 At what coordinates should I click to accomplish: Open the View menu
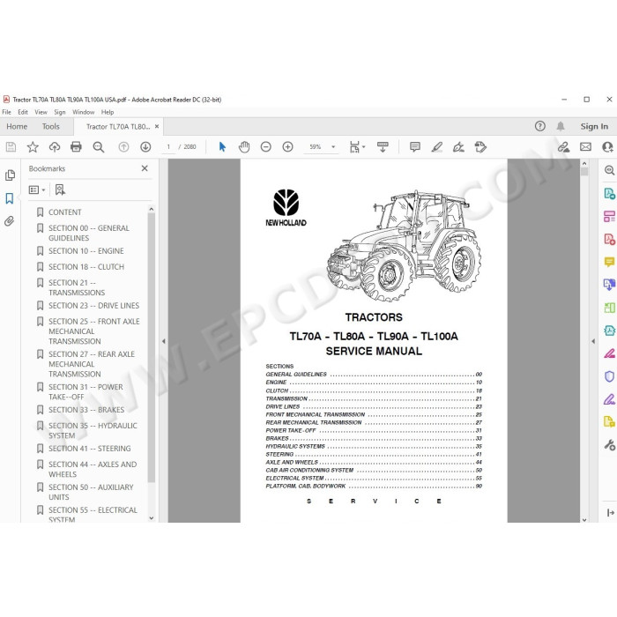point(41,112)
